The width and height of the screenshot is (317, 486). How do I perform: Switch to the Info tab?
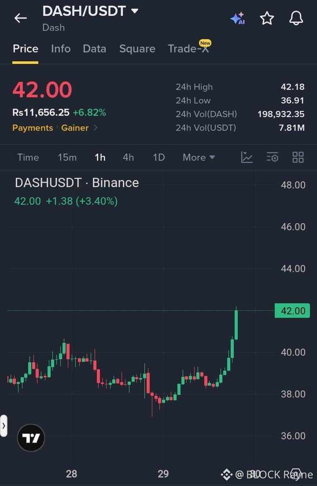(x=61, y=49)
